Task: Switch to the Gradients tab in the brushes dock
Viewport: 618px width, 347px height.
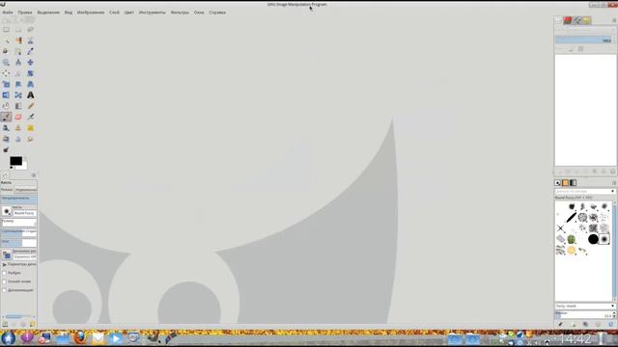Action: [x=573, y=183]
